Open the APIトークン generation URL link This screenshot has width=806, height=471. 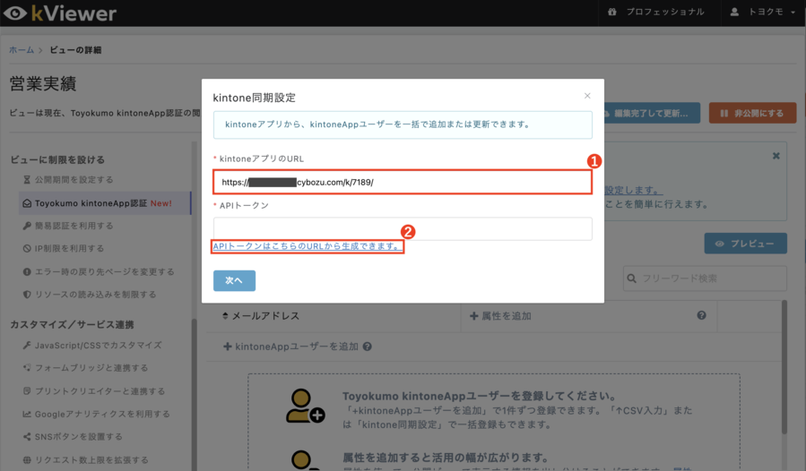click(x=308, y=246)
